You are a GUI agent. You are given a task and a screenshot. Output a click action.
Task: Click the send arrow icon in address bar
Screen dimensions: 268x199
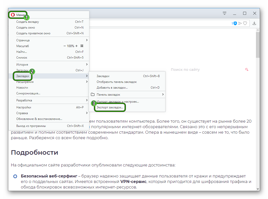click(x=240, y=23)
